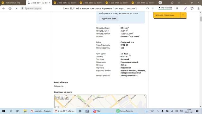Open File Explorer from the taskbar
Screen dimensions: 202x114
point(25,111)
